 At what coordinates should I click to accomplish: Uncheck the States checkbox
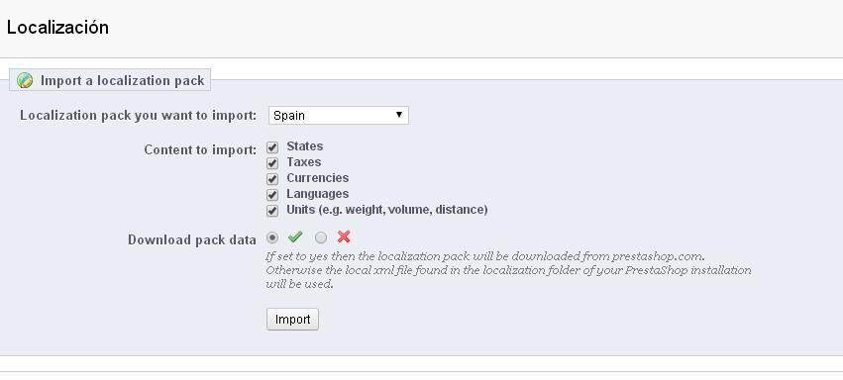272,147
